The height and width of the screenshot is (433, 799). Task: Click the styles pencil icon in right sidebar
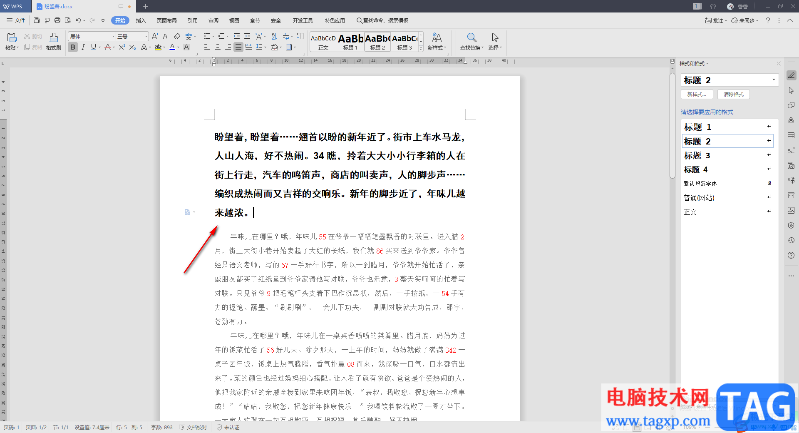pyautogui.click(x=791, y=75)
